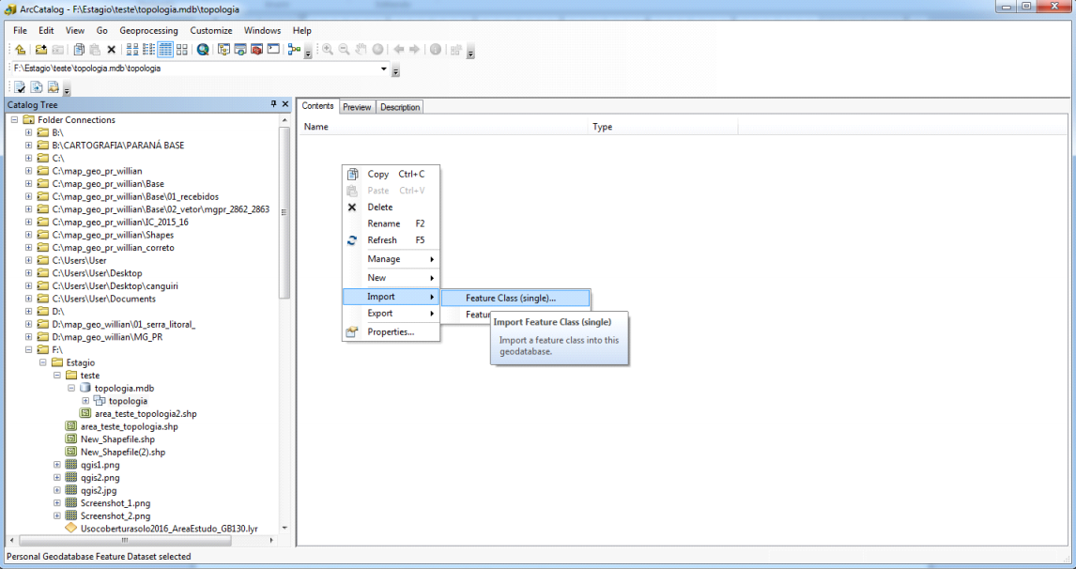This screenshot has height=569, width=1076.
Task: Click the Zoom Out magnifier icon
Action: coord(344,50)
